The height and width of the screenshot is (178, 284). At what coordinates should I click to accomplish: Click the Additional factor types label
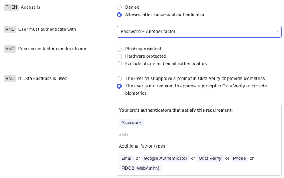click(x=142, y=146)
